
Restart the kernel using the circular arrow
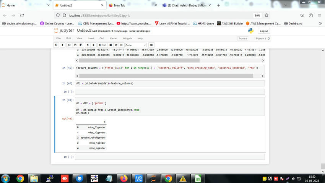[116, 45]
